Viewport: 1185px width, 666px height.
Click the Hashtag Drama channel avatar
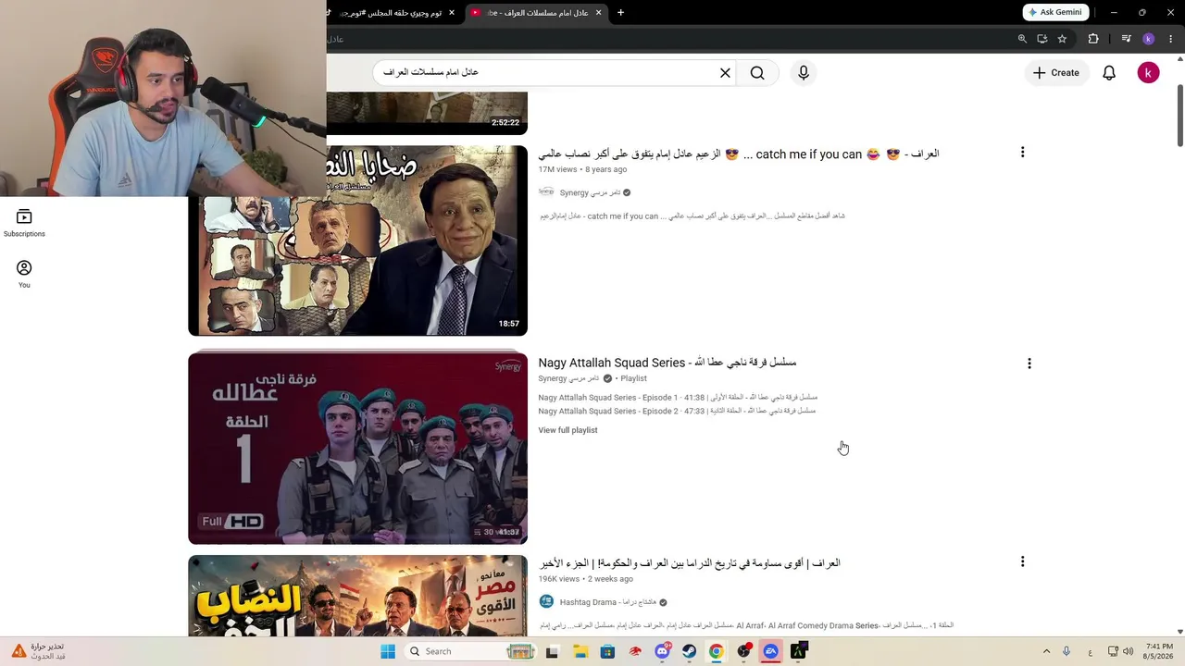pos(546,602)
